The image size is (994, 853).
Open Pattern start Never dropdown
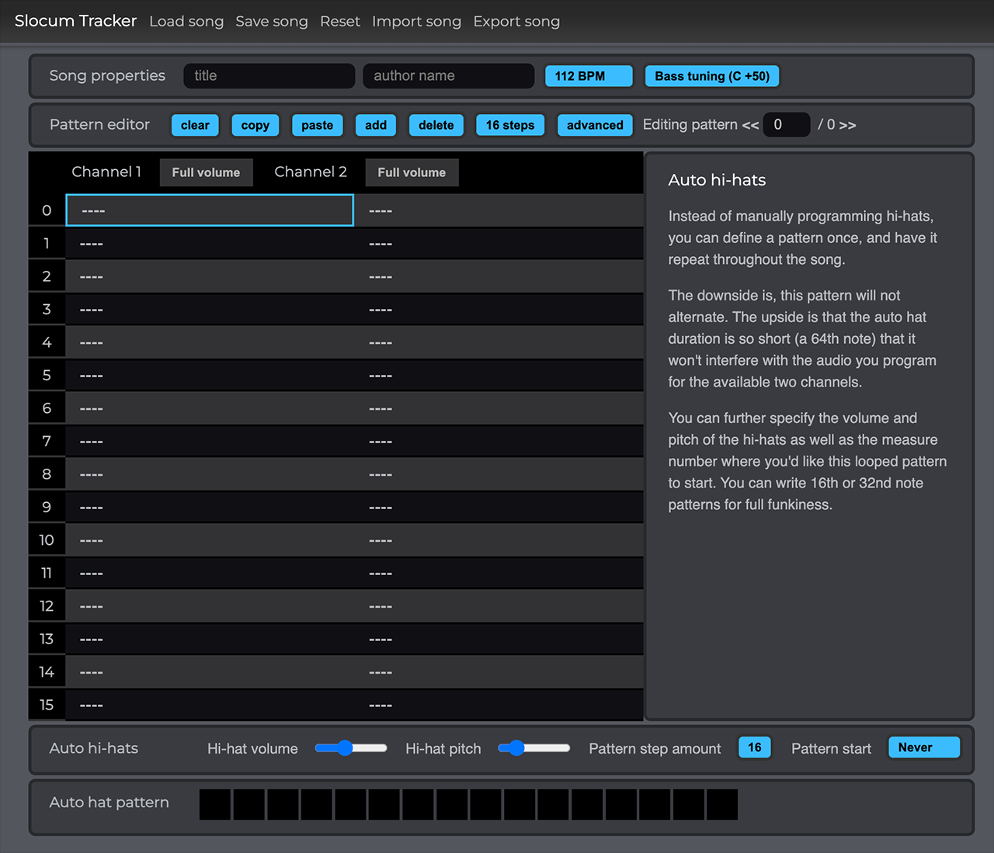click(x=924, y=747)
